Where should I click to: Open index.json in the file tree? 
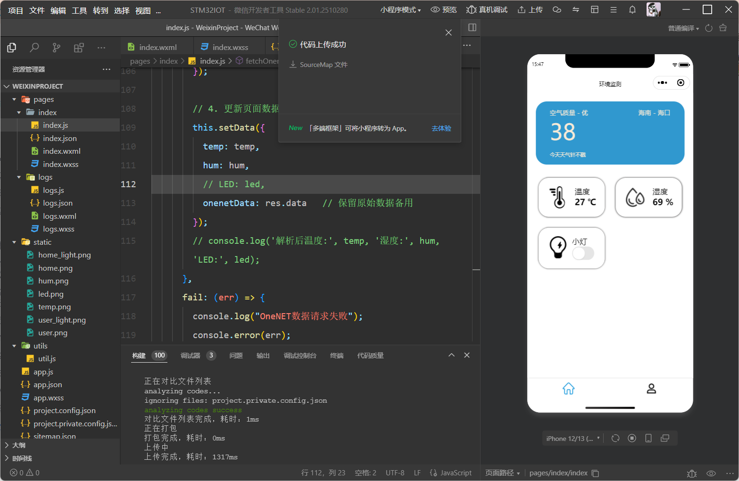pyautogui.click(x=59, y=138)
